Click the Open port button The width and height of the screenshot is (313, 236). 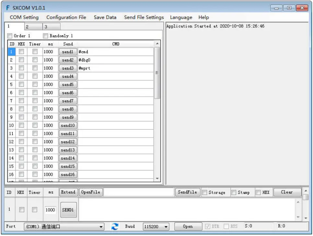188,227
